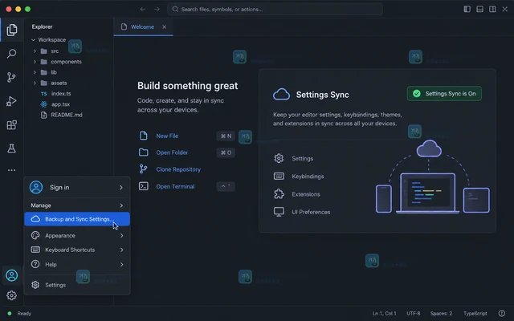Viewport: 514px width, 321px height.
Task: Click the keyboard icon beside Keybindings
Action: pos(279,177)
